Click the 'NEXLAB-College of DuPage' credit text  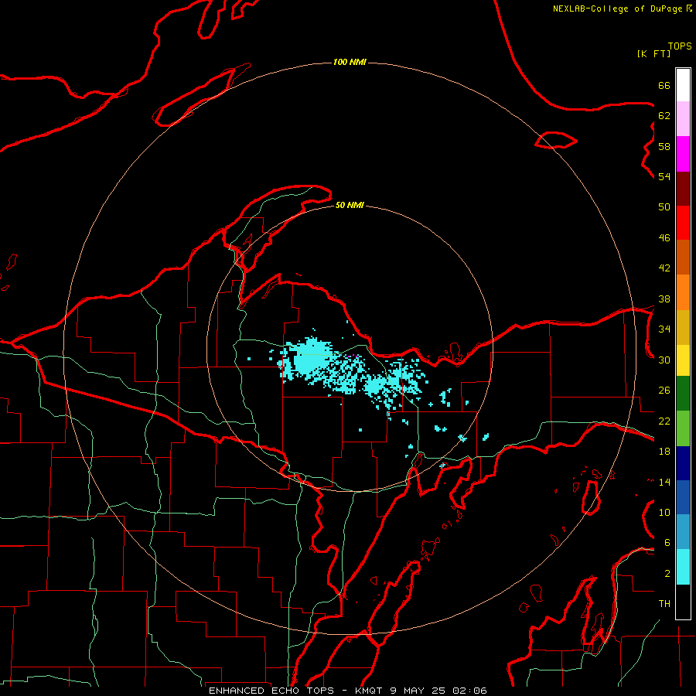[618, 9]
